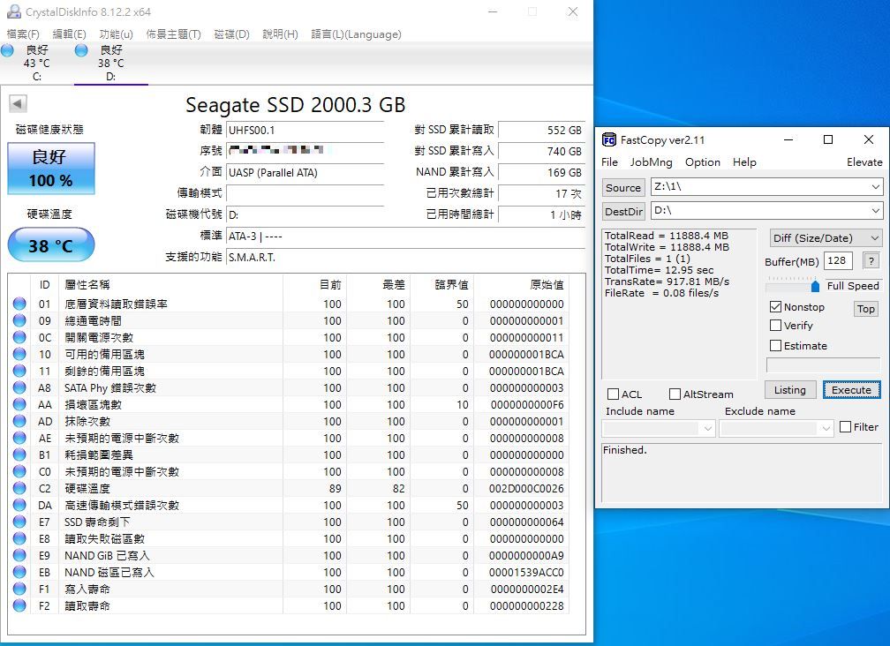Click the TransRate= 917.81 MB/s text
Viewport: 890px width, 646px height.
[667, 282]
